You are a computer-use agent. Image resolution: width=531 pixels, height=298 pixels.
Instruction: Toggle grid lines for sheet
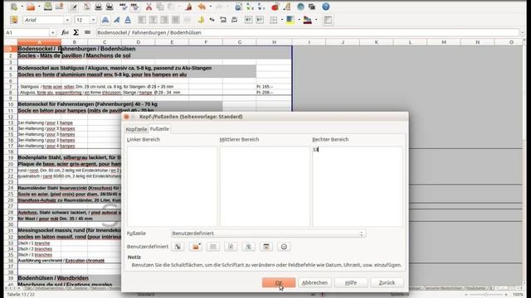[x=328, y=20]
